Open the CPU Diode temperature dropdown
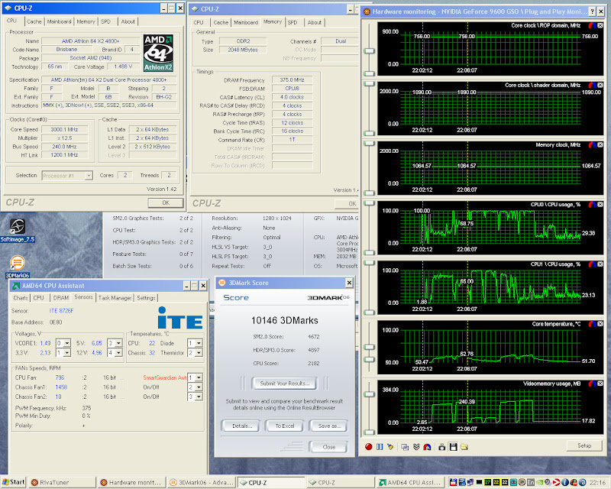611x489 pixels. [199, 343]
